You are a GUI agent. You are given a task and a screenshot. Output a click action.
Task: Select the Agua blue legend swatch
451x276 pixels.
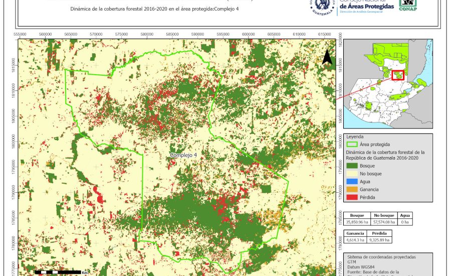[352, 181]
